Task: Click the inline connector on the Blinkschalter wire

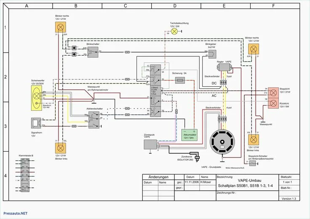Action: 127,52
